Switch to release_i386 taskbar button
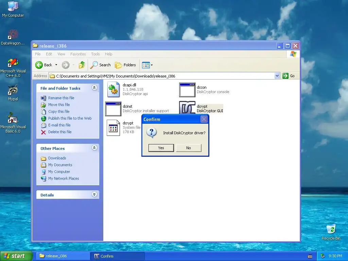The height and width of the screenshot is (261, 348). (63, 256)
